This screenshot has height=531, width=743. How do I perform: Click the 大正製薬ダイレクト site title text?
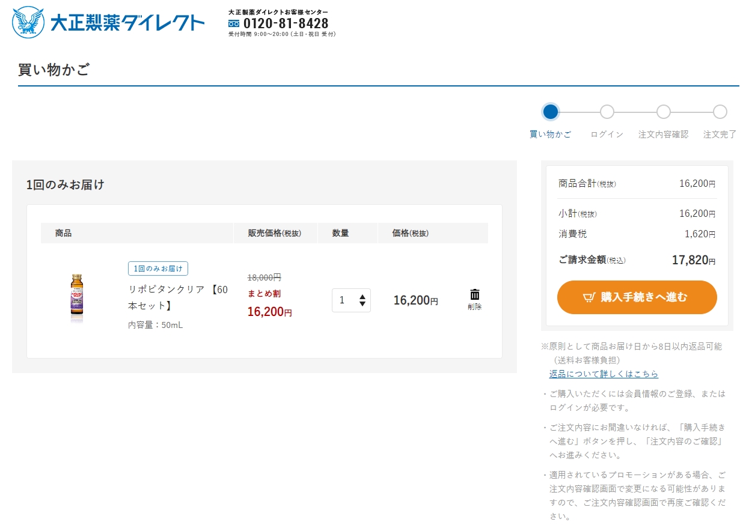[x=127, y=23]
